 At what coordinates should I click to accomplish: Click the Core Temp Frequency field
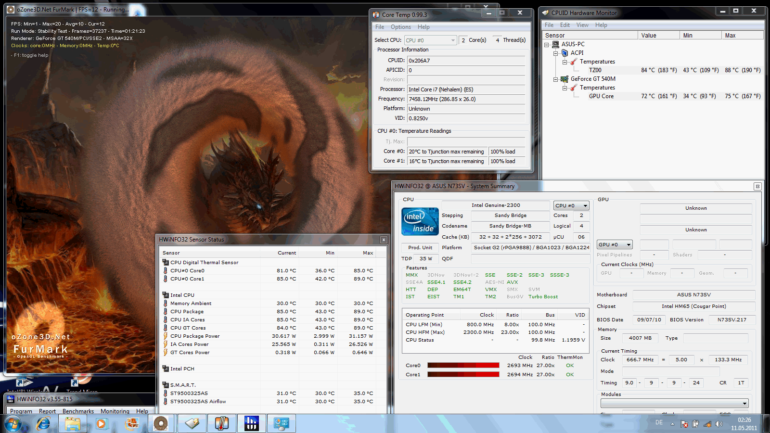[x=466, y=99]
